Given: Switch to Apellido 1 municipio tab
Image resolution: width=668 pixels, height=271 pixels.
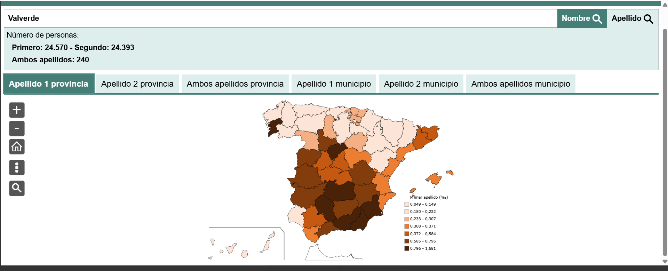Looking at the screenshot, I should pyautogui.click(x=334, y=84).
